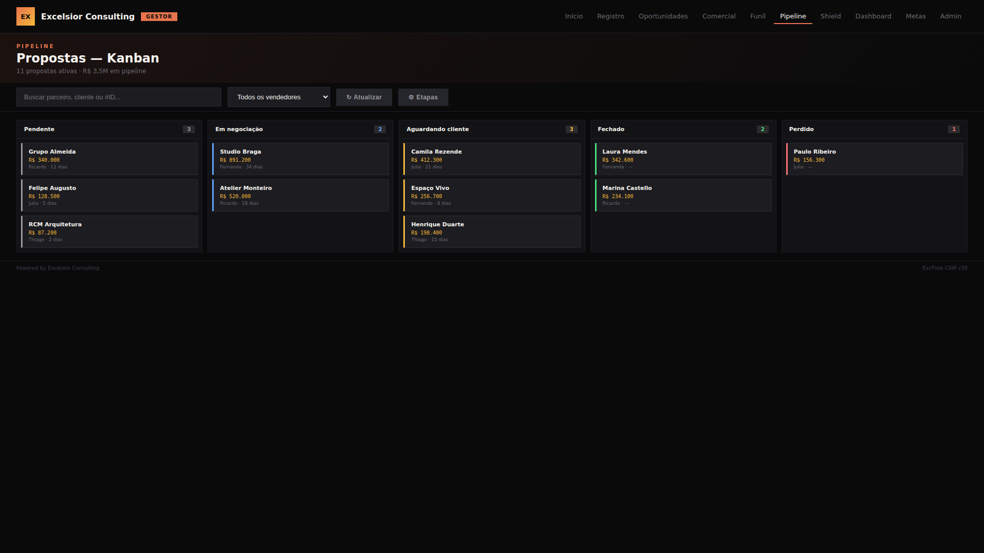Screen dimensions: 984x553
Task: Click the Pendente column count badge
Action: coord(189,130)
